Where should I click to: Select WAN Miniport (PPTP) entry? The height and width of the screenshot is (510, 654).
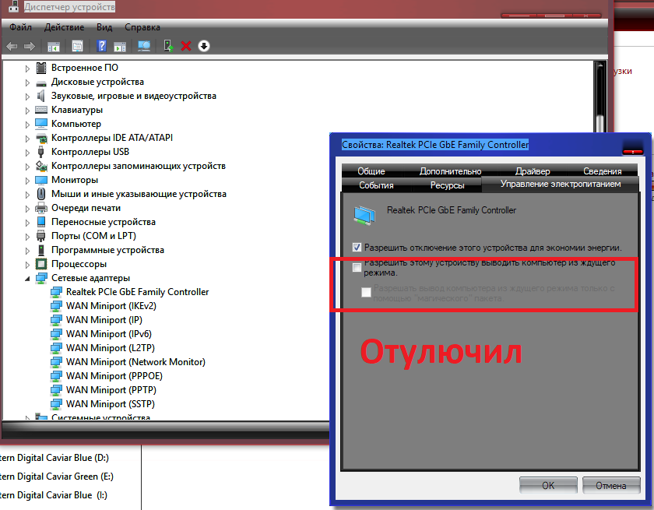(111, 390)
